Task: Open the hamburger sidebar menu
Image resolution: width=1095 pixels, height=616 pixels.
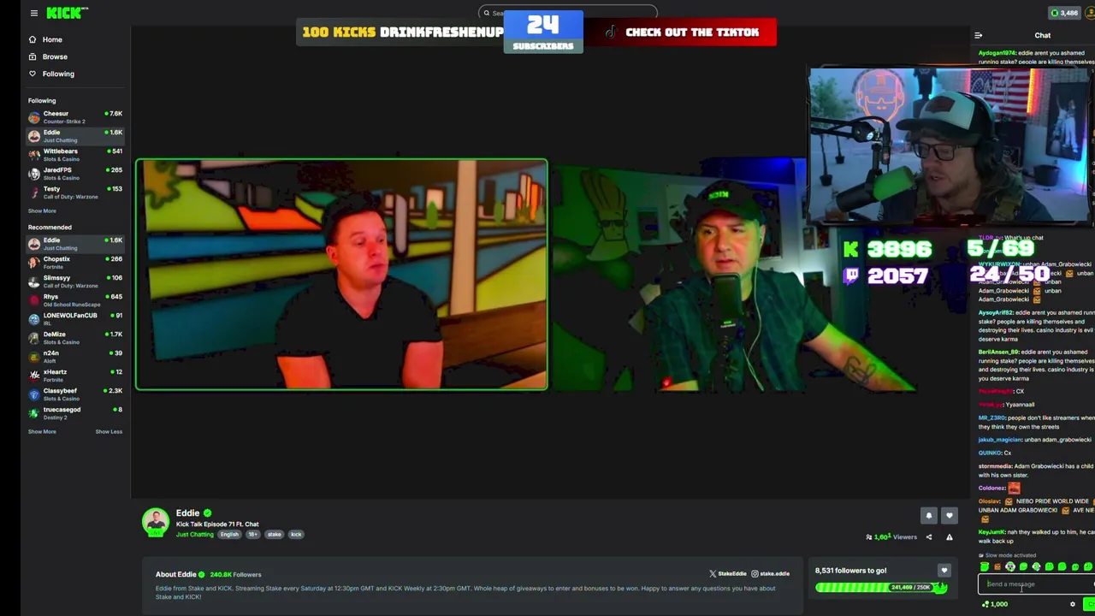Action: [33, 13]
